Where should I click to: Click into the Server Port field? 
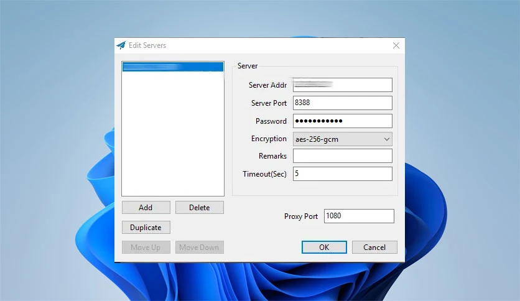point(343,103)
